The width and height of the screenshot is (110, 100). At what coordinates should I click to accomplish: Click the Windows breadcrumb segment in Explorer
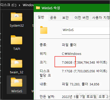point(28,5)
